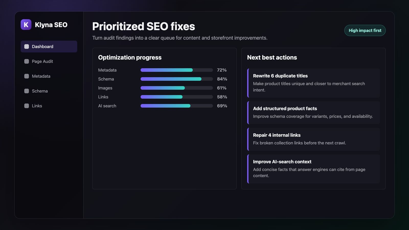Go to the Metadata sidebar section

(49, 76)
